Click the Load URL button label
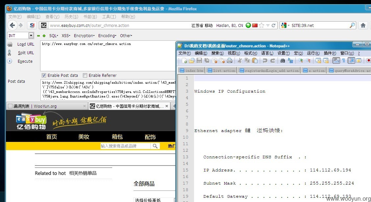 click(26, 44)
